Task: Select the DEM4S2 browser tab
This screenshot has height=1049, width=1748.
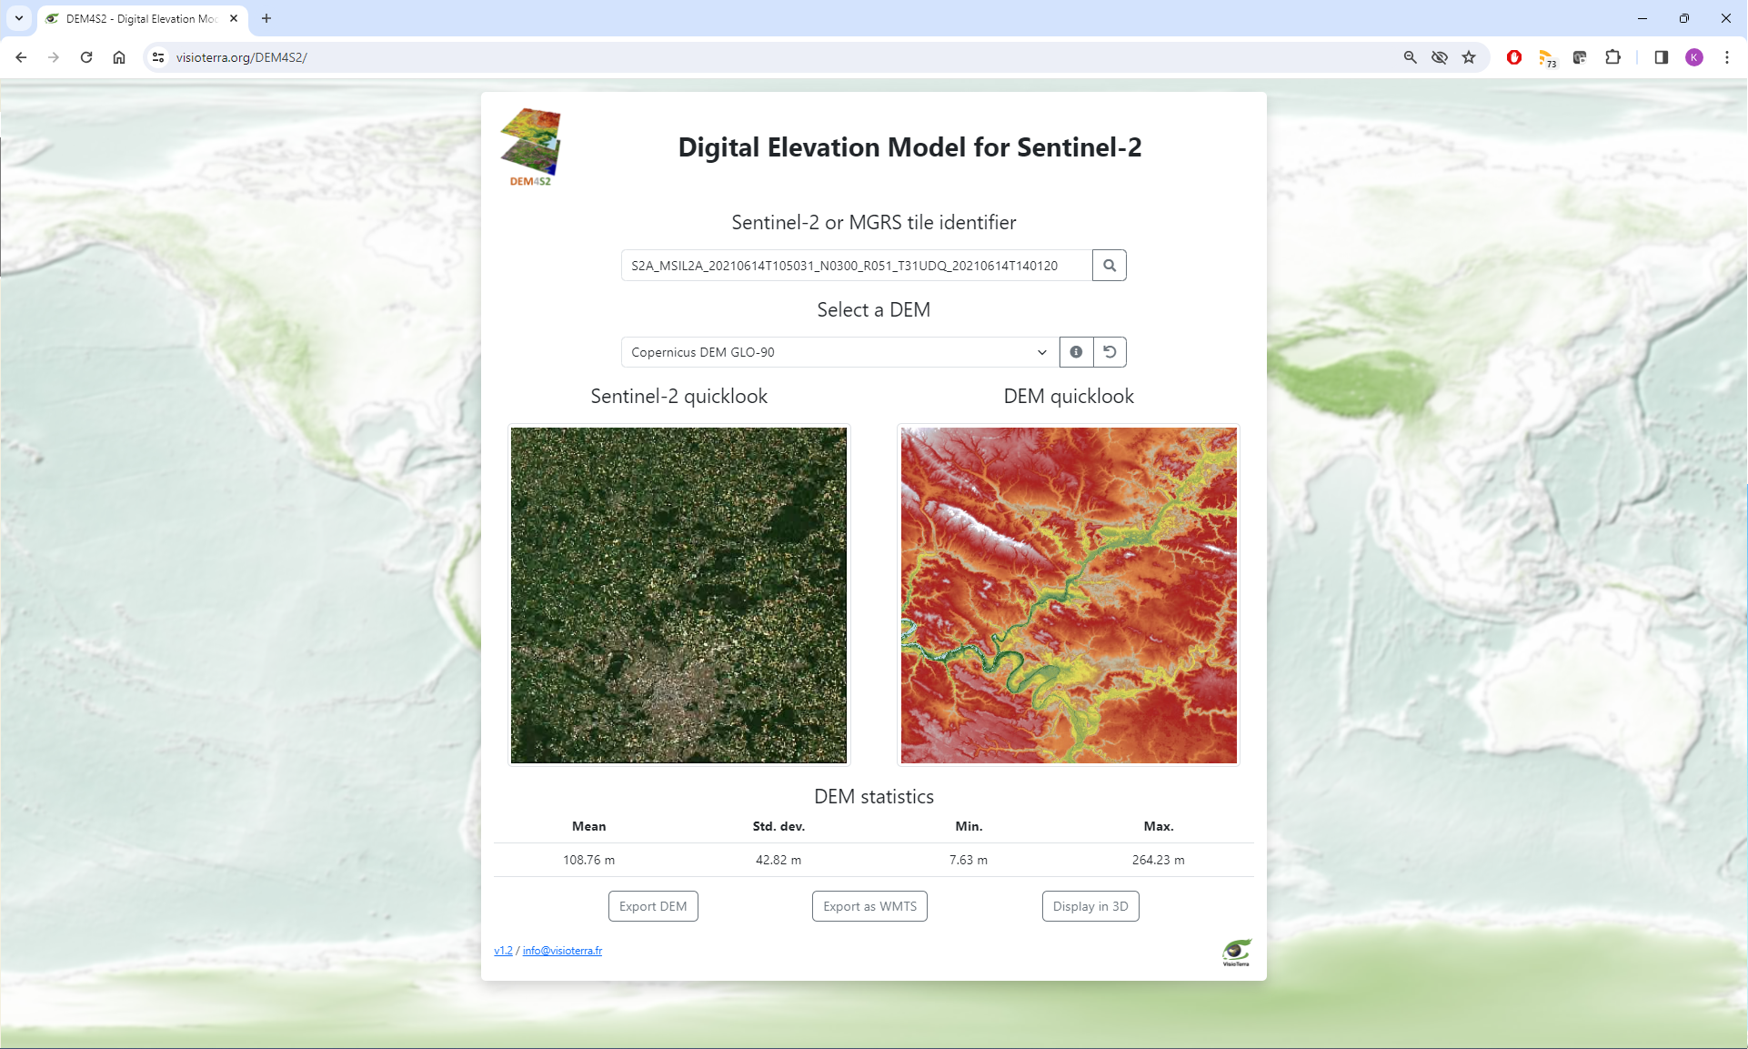Action: tap(141, 18)
